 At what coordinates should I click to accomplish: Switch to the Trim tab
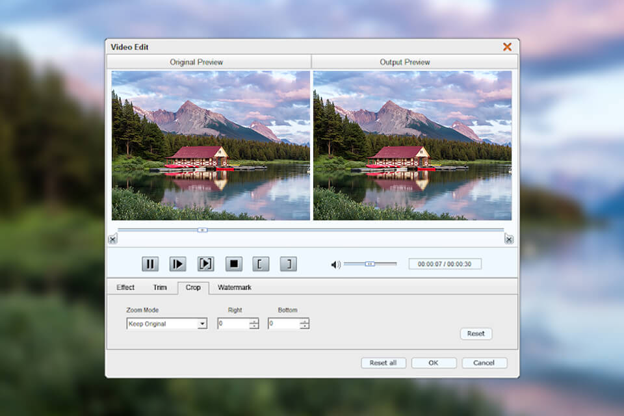(x=159, y=287)
